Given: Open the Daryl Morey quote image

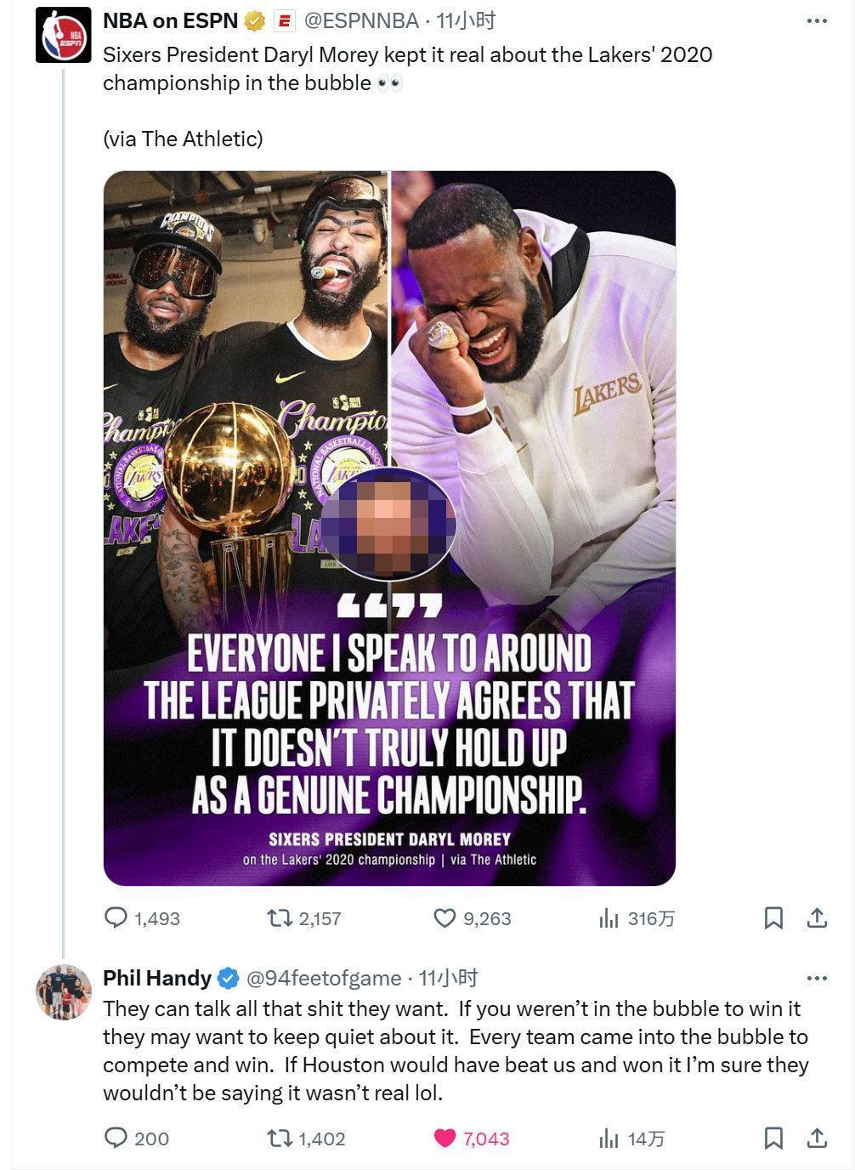Looking at the screenshot, I should [x=389, y=528].
